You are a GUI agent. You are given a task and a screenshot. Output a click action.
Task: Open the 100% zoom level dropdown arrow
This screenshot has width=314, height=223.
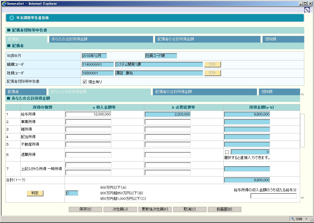(306, 219)
